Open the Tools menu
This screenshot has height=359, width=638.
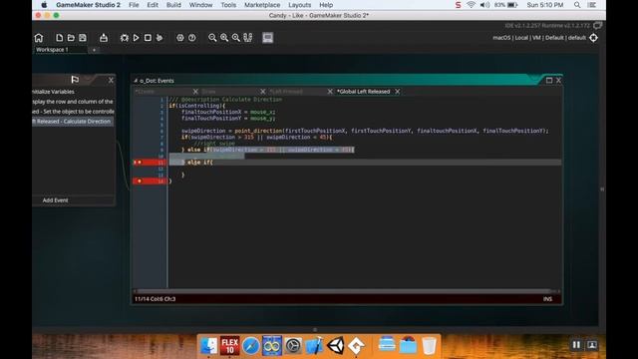click(x=228, y=5)
